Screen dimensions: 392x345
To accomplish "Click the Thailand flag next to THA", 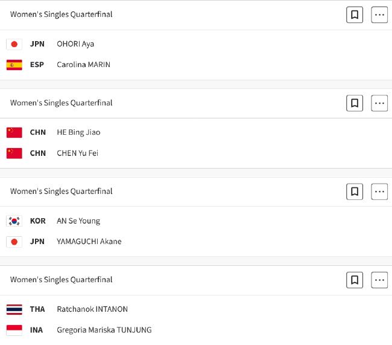I will [14, 309].
